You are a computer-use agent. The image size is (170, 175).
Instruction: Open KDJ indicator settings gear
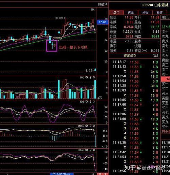coord(87,102)
